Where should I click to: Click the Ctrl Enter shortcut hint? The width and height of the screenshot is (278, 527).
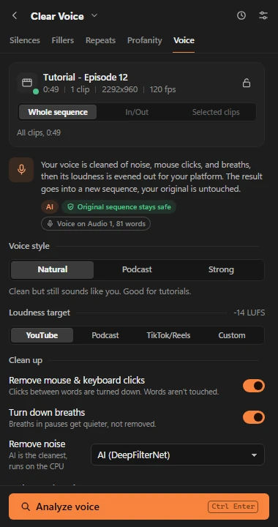click(233, 507)
